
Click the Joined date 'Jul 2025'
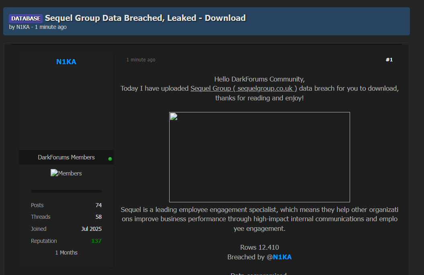click(x=91, y=229)
